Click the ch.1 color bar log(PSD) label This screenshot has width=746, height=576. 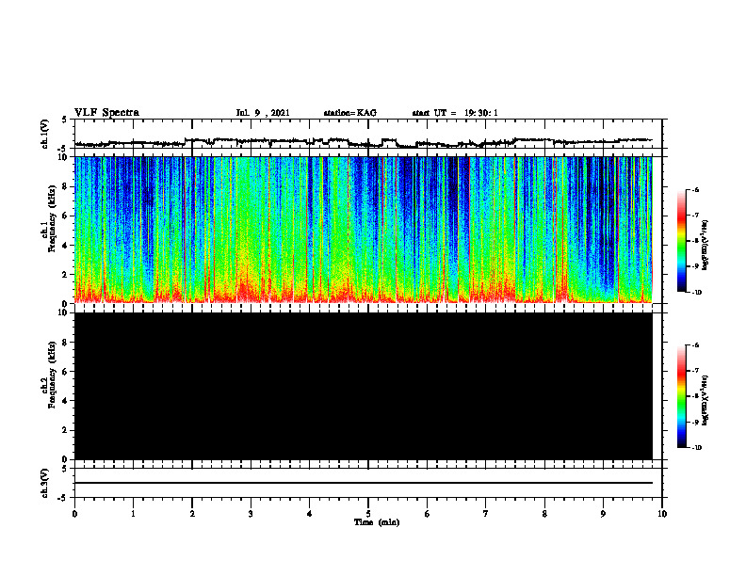pos(705,246)
